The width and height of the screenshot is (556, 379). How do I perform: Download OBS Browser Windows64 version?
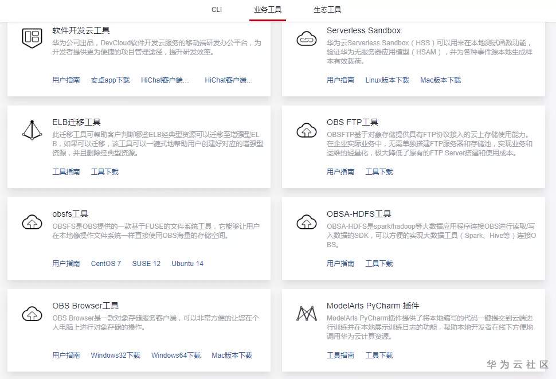point(176,355)
